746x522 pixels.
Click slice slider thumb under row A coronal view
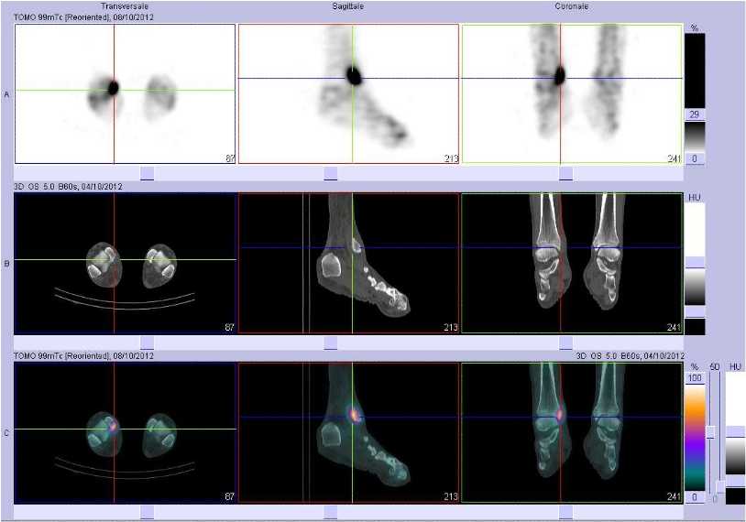click(x=565, y=173)
